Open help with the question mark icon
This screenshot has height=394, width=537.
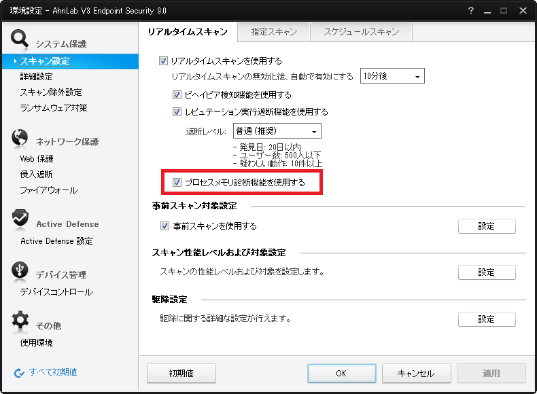coord(471,11)
